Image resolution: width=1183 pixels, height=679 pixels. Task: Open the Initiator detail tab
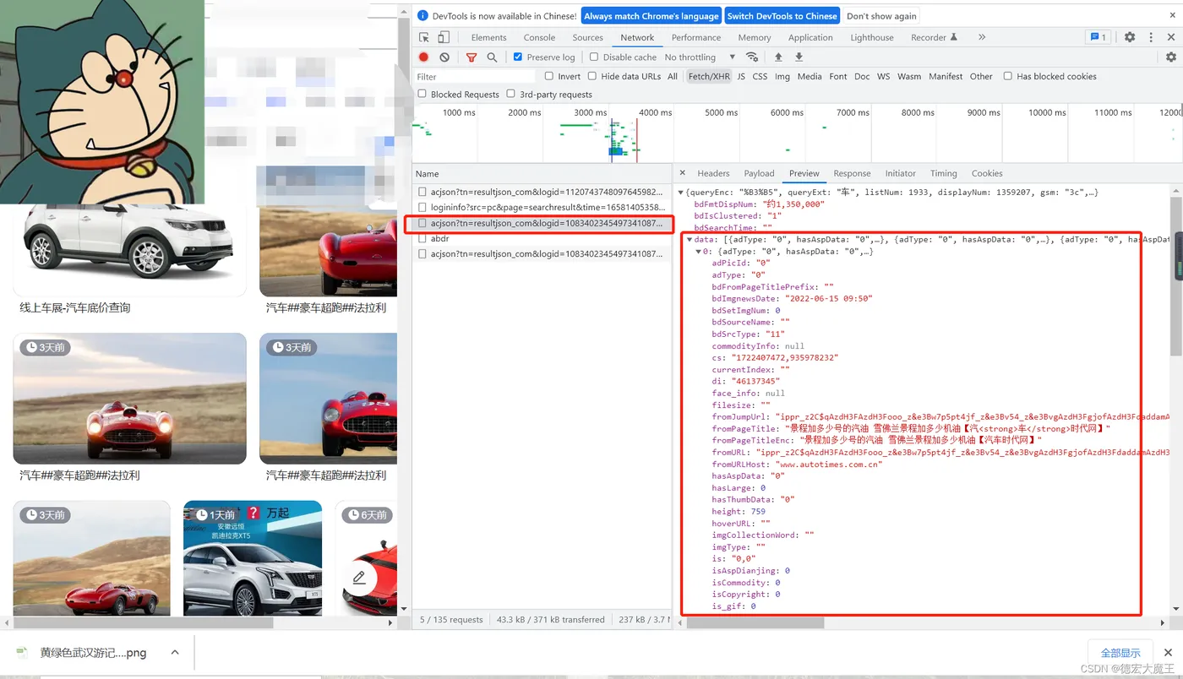point(901,173)
